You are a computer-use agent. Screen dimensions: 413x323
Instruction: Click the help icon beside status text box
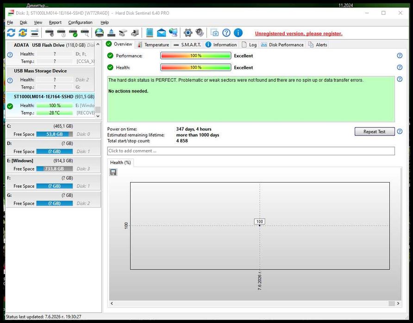400,79
